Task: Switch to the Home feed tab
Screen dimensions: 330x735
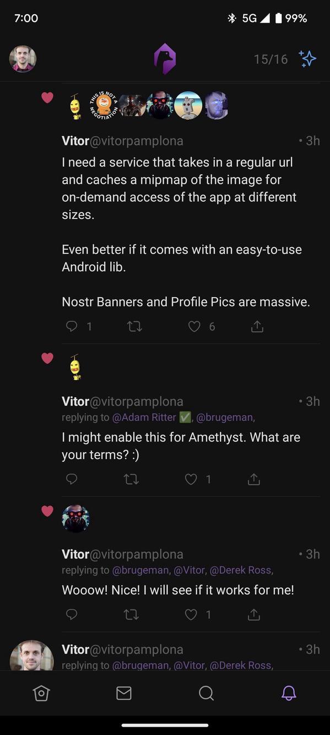Action: click(x=41, y=693)
